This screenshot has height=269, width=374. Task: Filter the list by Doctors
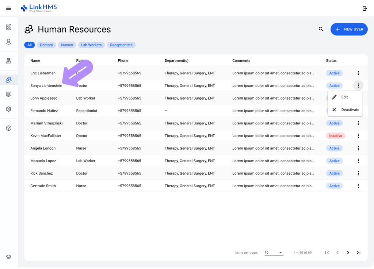pyautogui.click(x=46, y=45)
